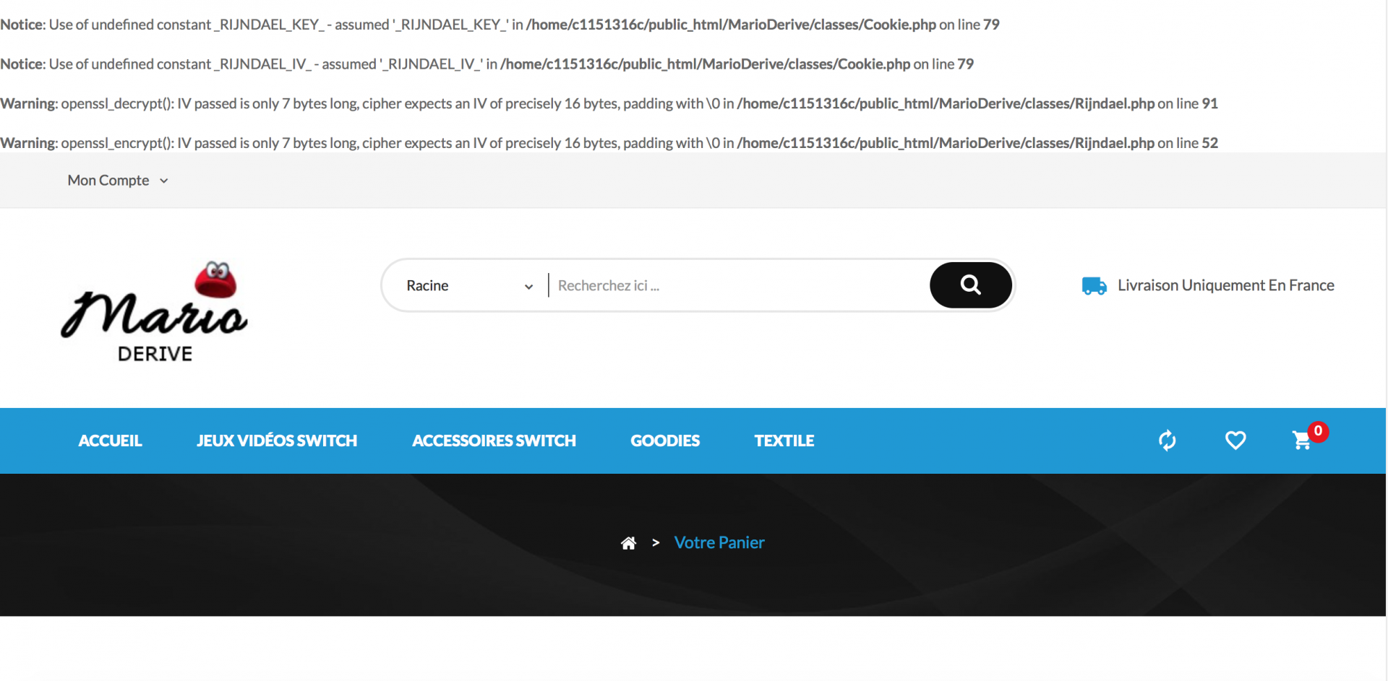Click the RIJNDAEL_IV undefined constant notice
The width and height of the screenshot is (1388, 681).
487,64
